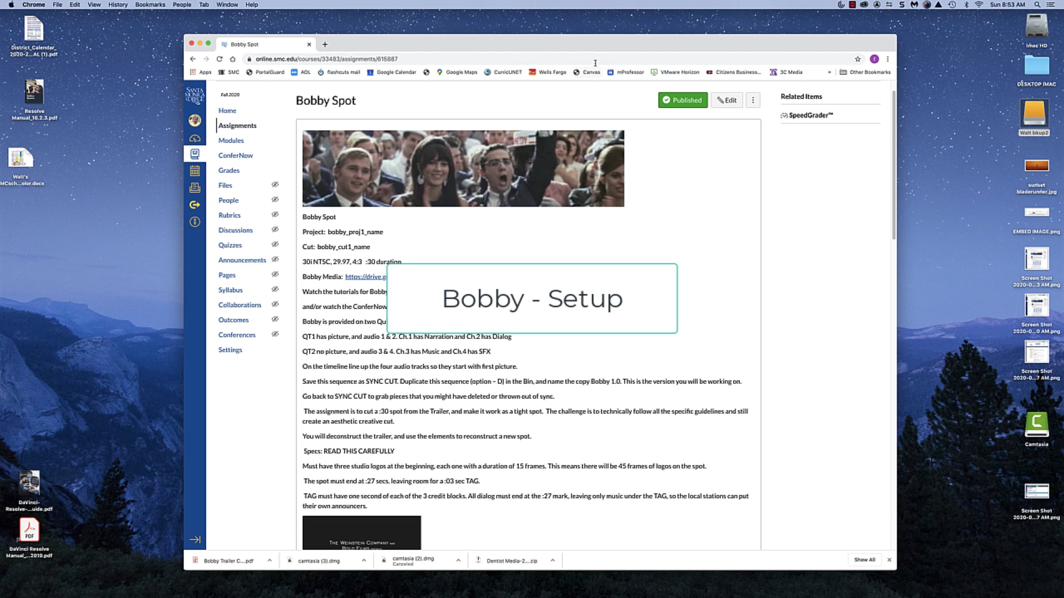Image resolution: width=1064 pixels, height=598 pixels.
Task: Click Chrome reload page icon
Action: (219, 59)
